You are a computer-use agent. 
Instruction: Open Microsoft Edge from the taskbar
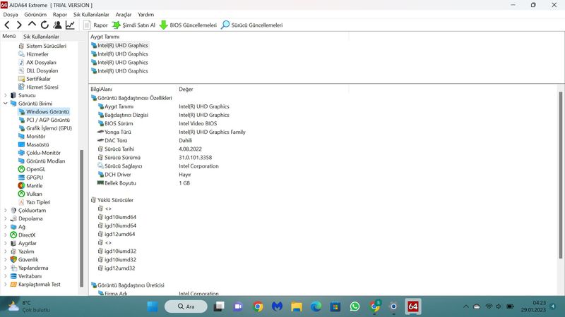(x=316, y=306)
